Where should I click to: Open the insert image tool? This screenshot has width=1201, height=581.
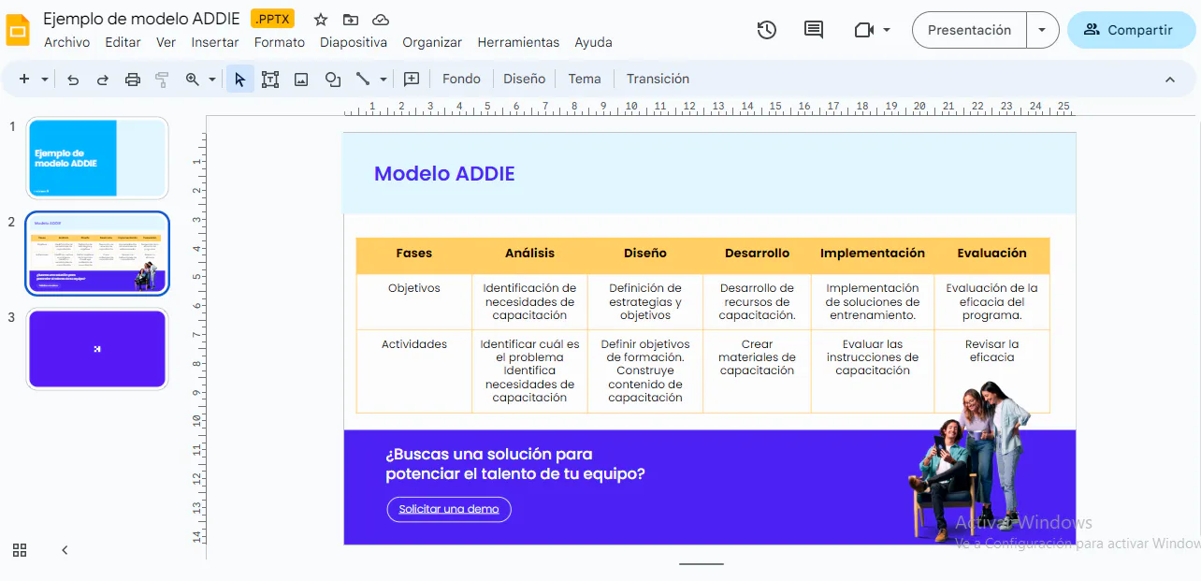(x=301, y=79)
